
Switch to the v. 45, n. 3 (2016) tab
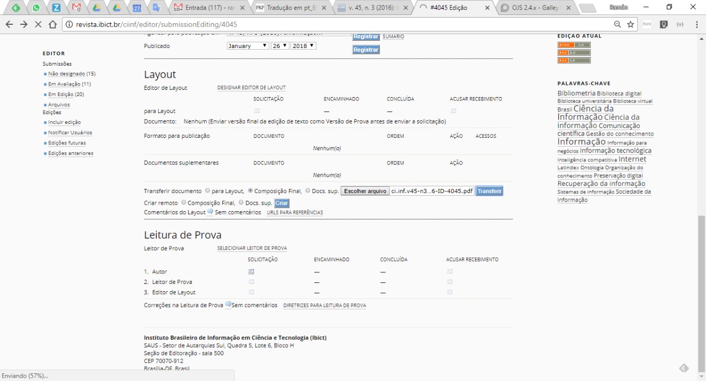tap(373, 8)
